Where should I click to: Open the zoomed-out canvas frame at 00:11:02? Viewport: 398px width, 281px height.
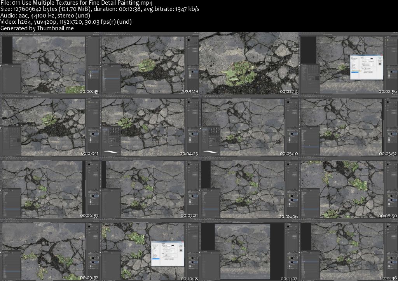[249, 250]
